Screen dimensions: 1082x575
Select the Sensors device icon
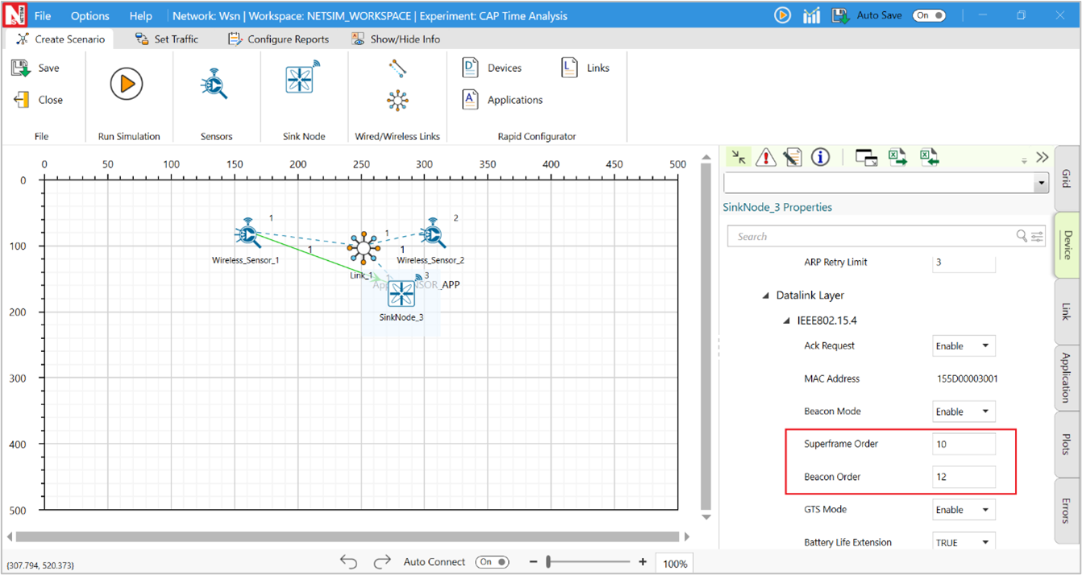point(214,84)
